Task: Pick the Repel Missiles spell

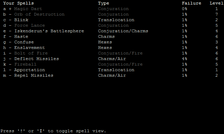Action: 34,75
